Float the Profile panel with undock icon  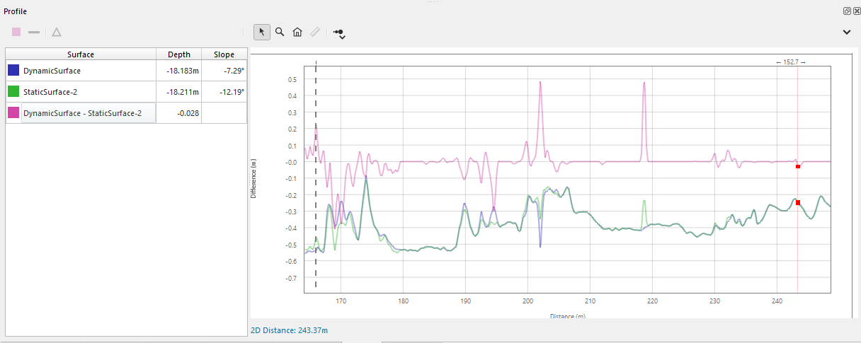pos(847,11)
